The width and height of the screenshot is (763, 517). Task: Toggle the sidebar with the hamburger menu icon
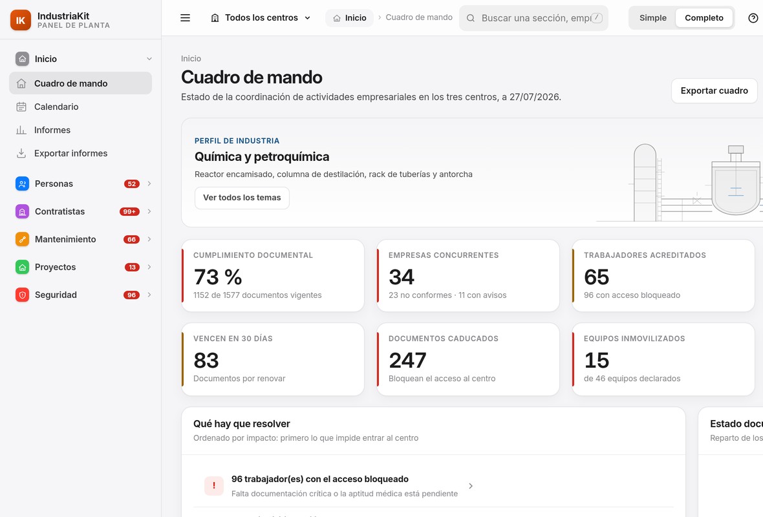pyautogui.click(x=186, y=18)
